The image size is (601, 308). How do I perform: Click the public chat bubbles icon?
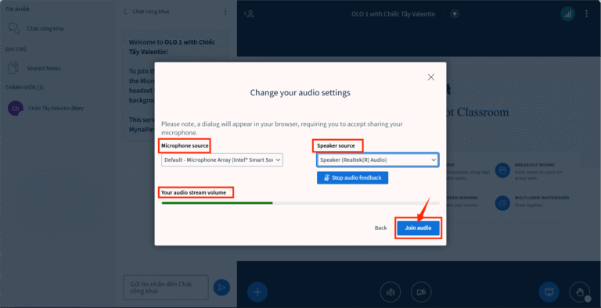14,29
